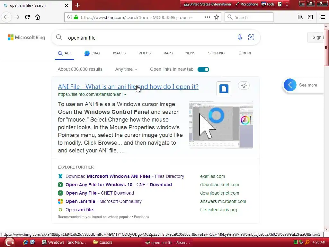Click the vertical scrollbar thumb
This screenshot has height=247, width=329.
pyautogui.click(x=326, y=48)
